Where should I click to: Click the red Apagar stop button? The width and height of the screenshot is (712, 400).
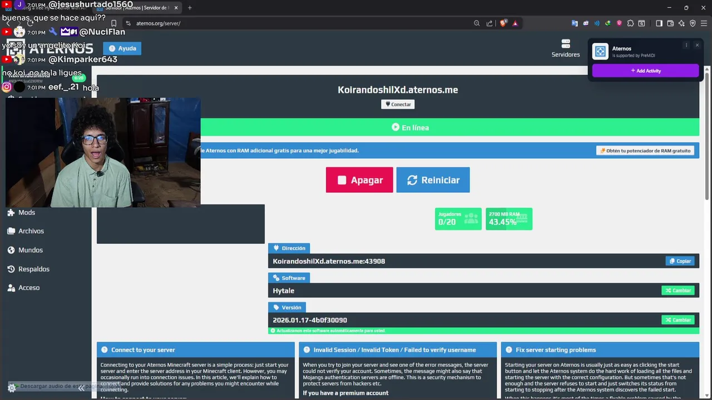point(359,180)
